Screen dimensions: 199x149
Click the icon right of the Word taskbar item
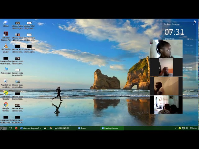pos(45,128)
